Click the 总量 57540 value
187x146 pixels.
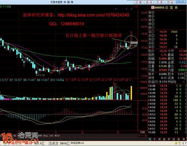(163, 66)
